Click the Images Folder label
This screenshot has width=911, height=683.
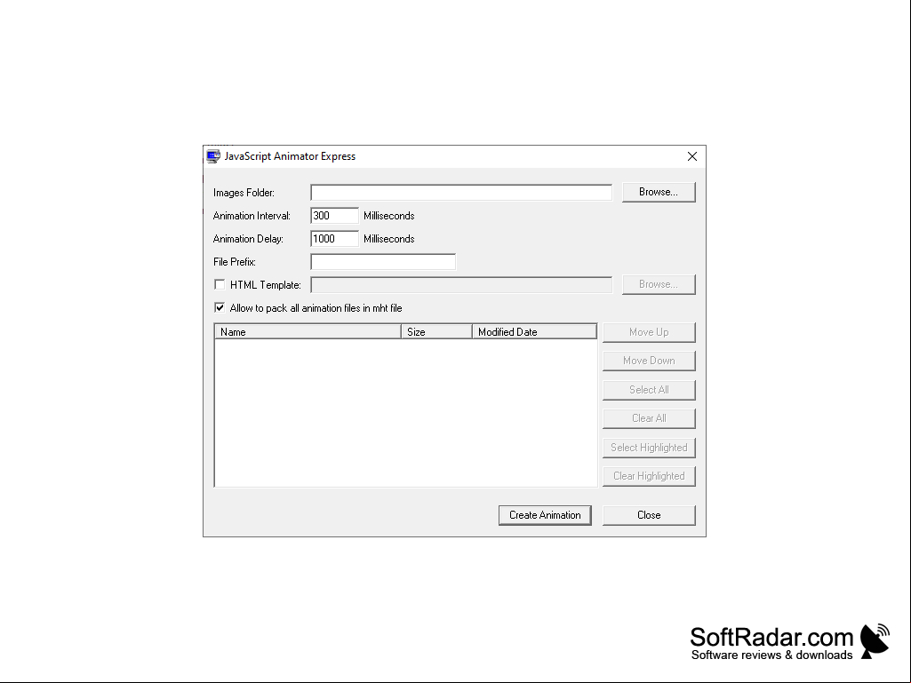point(244,193)
